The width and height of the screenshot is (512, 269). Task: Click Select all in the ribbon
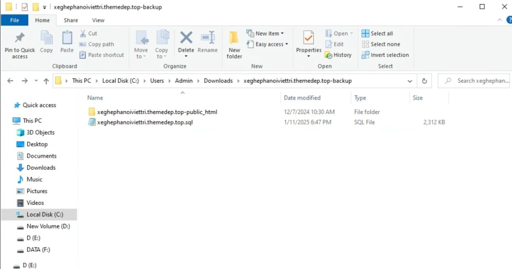(x=377, y=33)
